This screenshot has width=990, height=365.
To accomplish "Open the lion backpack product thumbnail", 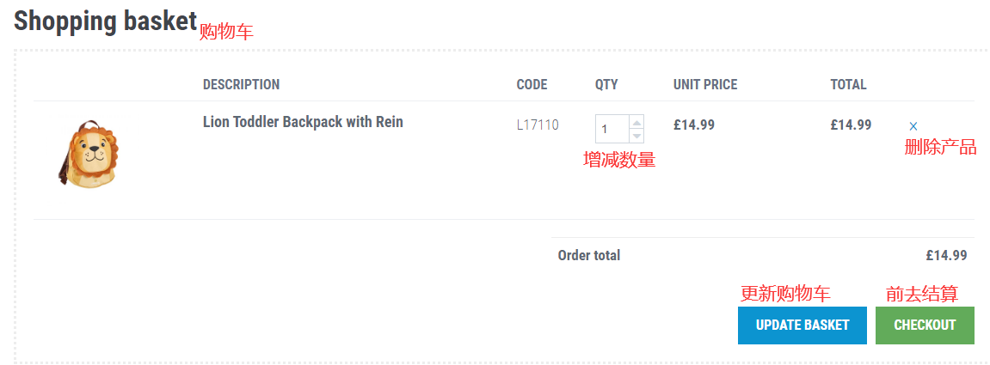I will point(89,155).
